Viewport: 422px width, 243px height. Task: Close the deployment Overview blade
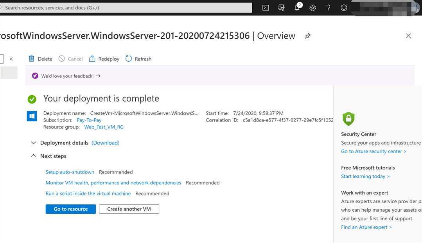(408, 36)
